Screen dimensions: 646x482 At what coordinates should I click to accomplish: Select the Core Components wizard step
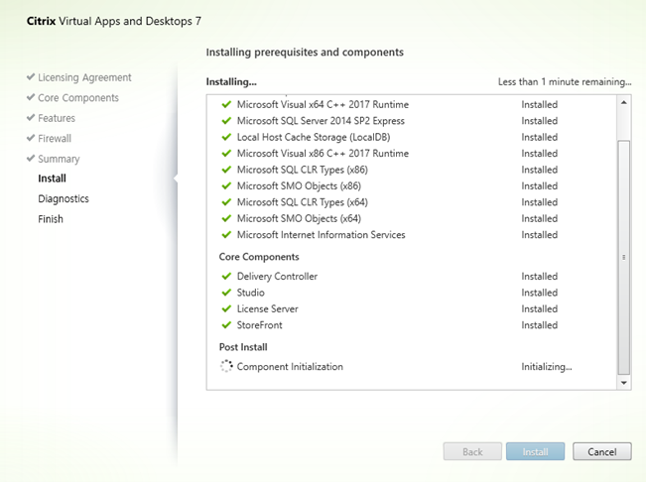[x=78, y=98]
